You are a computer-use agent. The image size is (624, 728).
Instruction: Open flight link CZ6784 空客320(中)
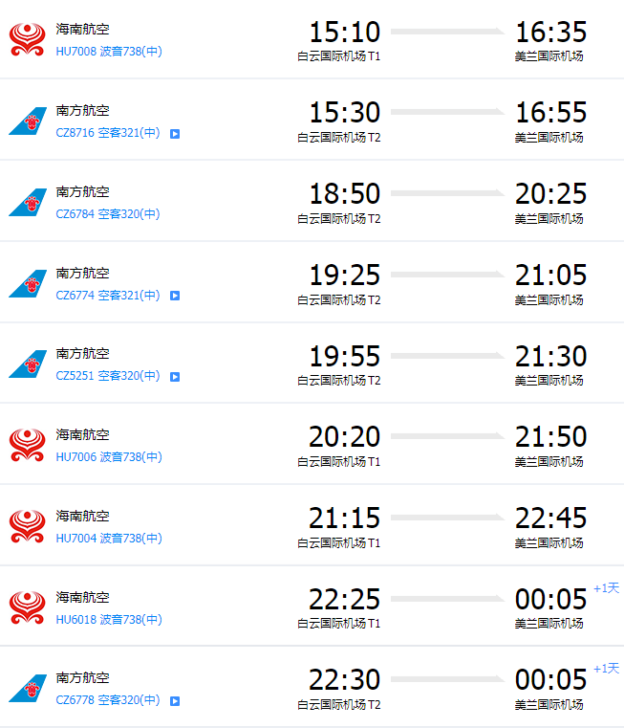coord(108,213)
